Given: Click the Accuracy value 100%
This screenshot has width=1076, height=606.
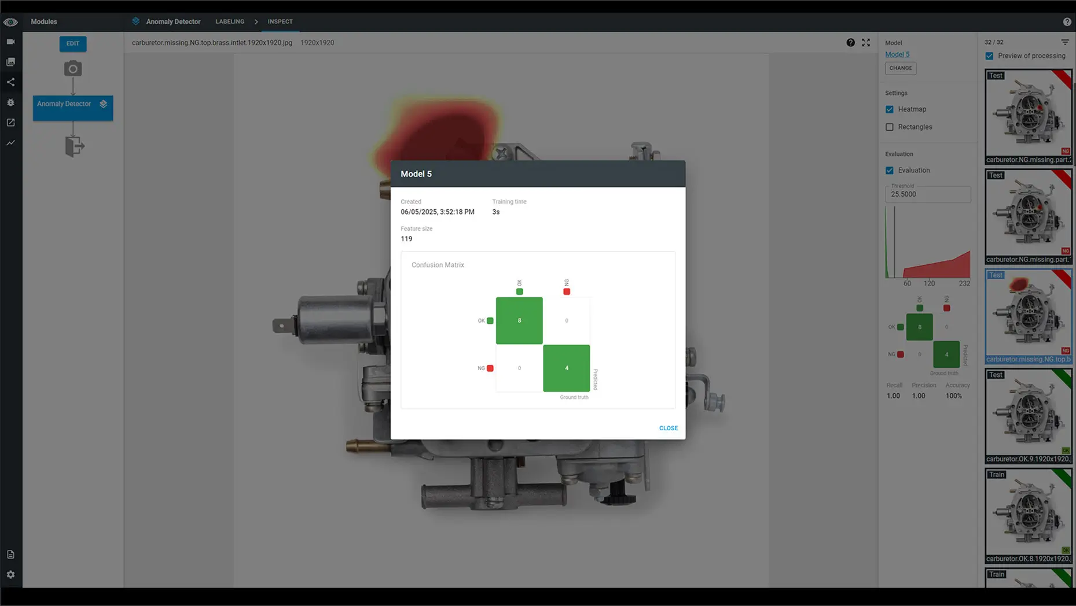Looking at the screenshot, I should click(x=953, y=396).
